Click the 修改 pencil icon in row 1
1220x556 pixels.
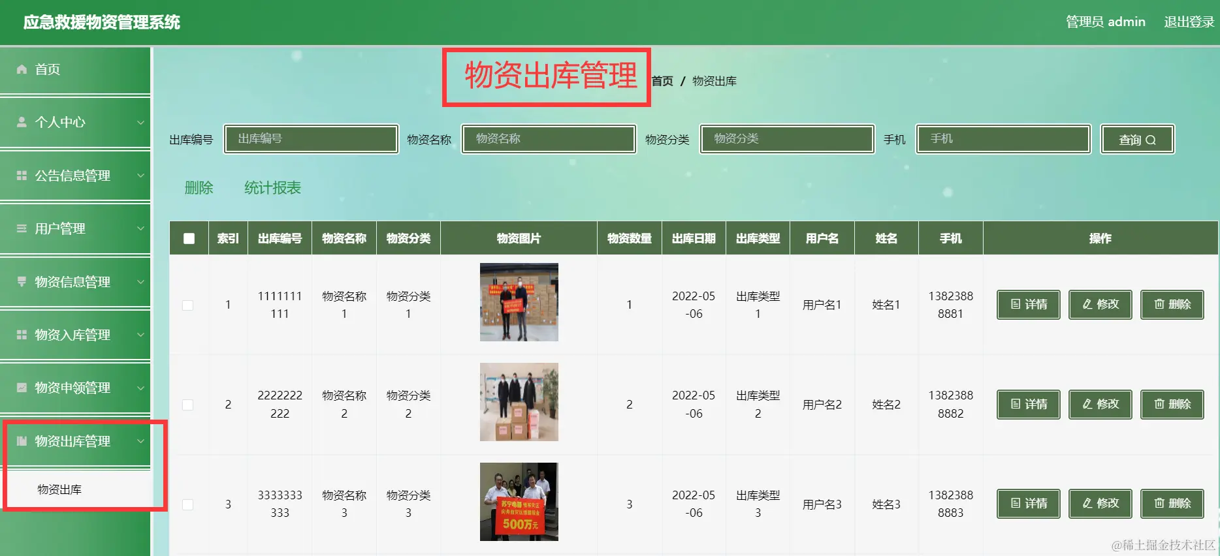1087,304
